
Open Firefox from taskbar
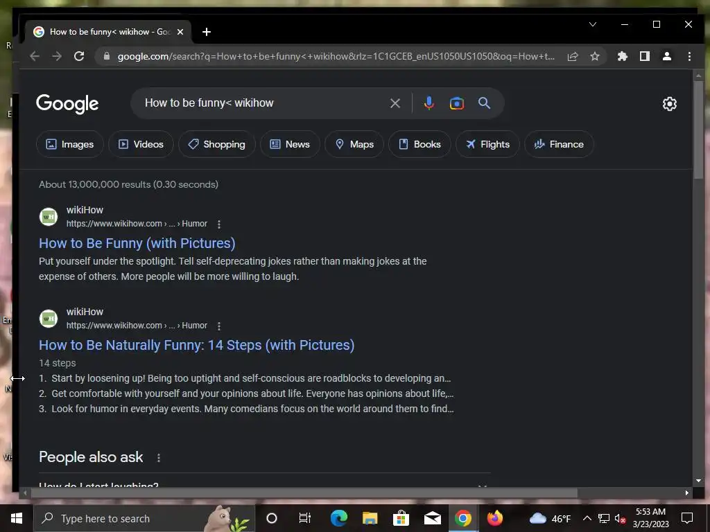coord(494,518)
